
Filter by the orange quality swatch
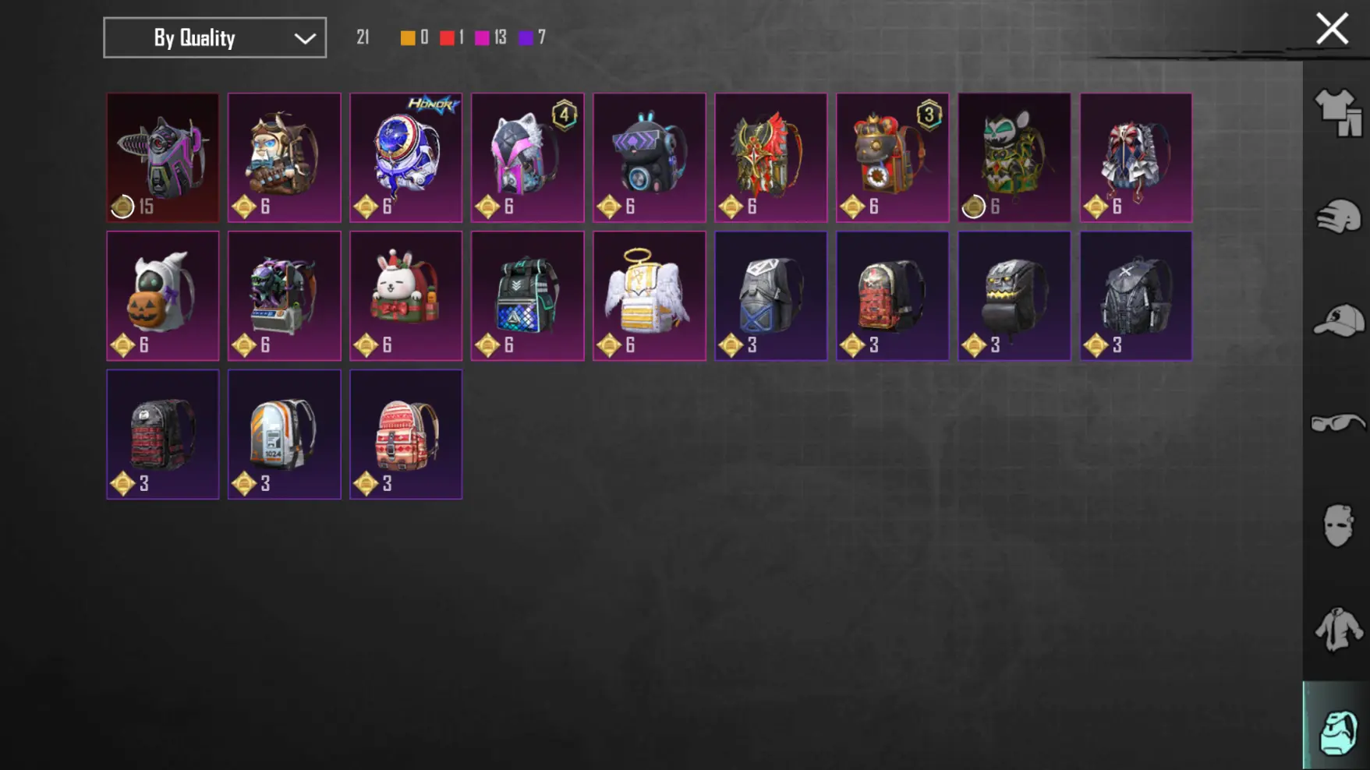(408, 37)
